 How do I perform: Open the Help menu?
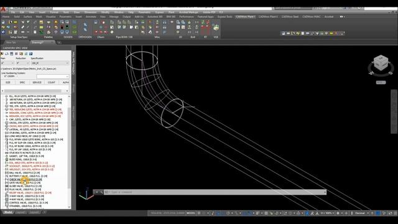pyautogui.click(x=131, y=12)
